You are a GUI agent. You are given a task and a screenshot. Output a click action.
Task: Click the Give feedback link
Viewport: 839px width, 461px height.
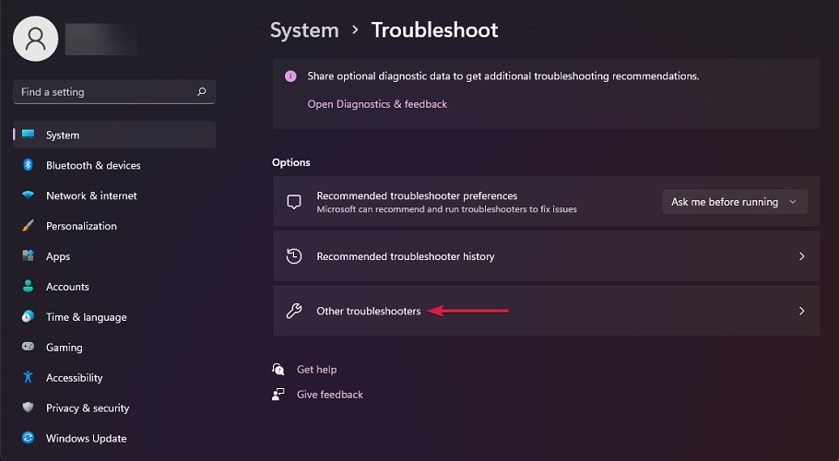click(329, 395)
